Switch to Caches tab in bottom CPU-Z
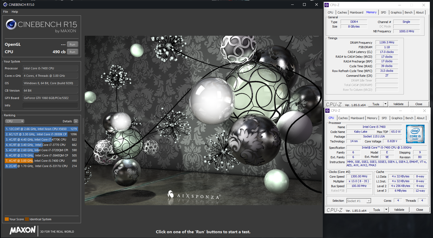The width and height of the screenshot is (433, 238). click(x=343, y=118)
